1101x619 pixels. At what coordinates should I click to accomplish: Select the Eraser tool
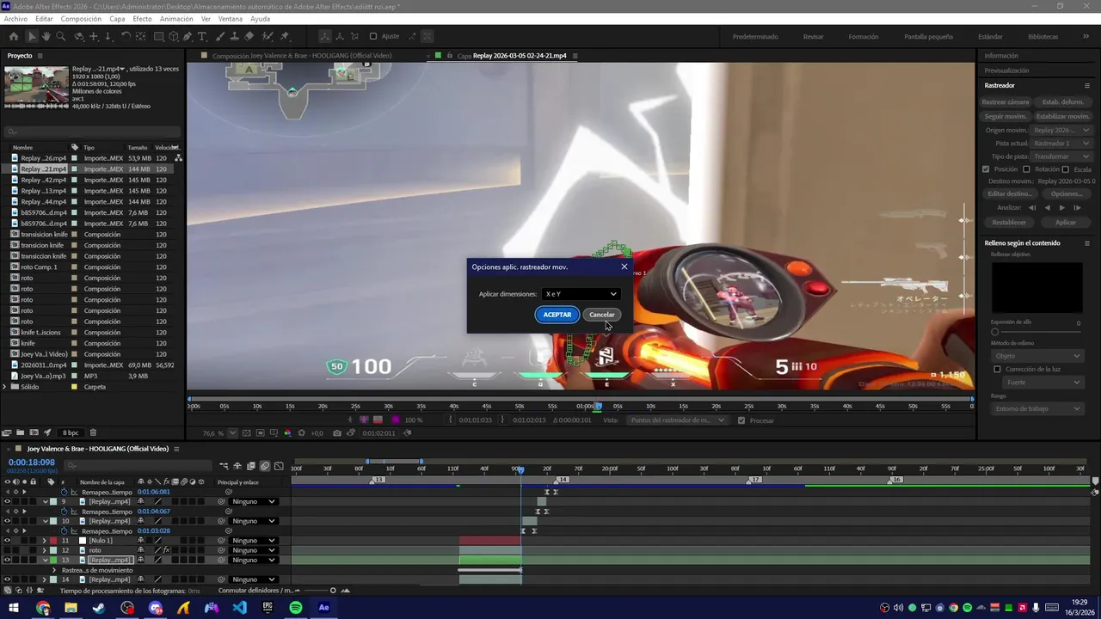click(x=249, y=36)
